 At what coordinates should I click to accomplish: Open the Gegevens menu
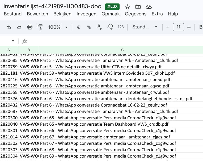pos(136,14)
